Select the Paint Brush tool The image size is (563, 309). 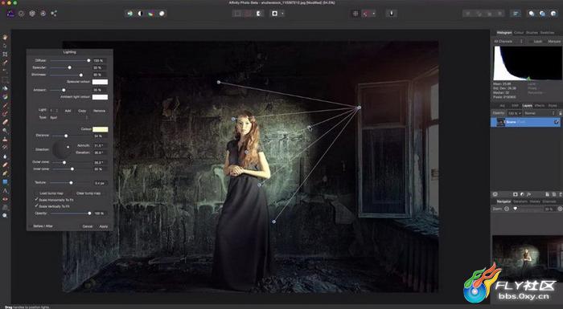coord(5,105)
